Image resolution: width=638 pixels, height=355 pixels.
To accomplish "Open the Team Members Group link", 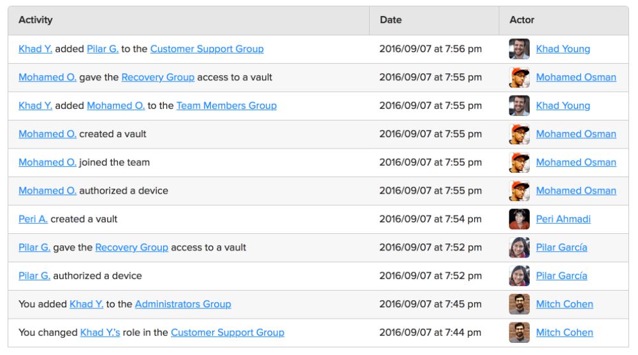I will pos(226,106).
